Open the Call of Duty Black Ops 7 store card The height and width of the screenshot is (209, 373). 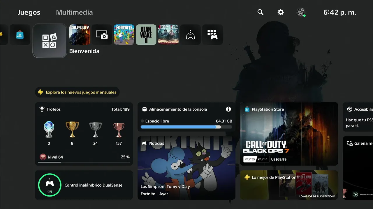point(289,134)
